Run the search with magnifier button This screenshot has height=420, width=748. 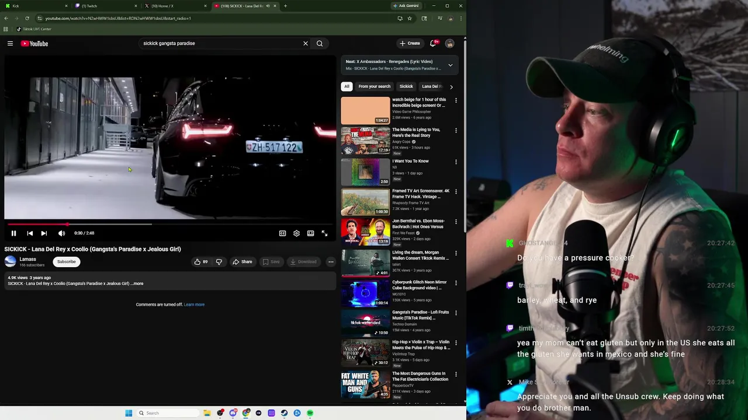320,43
